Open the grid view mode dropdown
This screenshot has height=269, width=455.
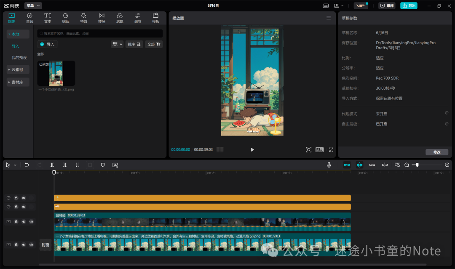click(117, 44)
